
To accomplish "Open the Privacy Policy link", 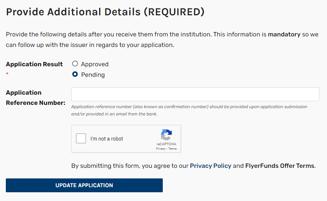I will [210, 166].
